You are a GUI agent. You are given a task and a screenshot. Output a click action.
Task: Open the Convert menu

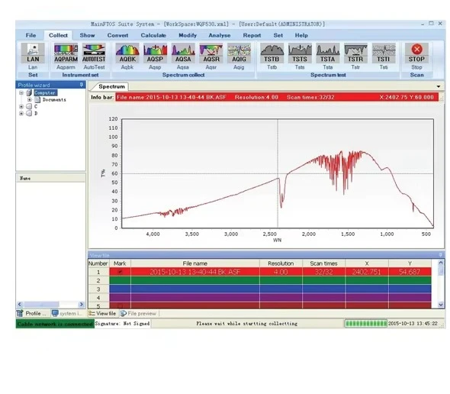pyautogui.click(x=117, y=35)
